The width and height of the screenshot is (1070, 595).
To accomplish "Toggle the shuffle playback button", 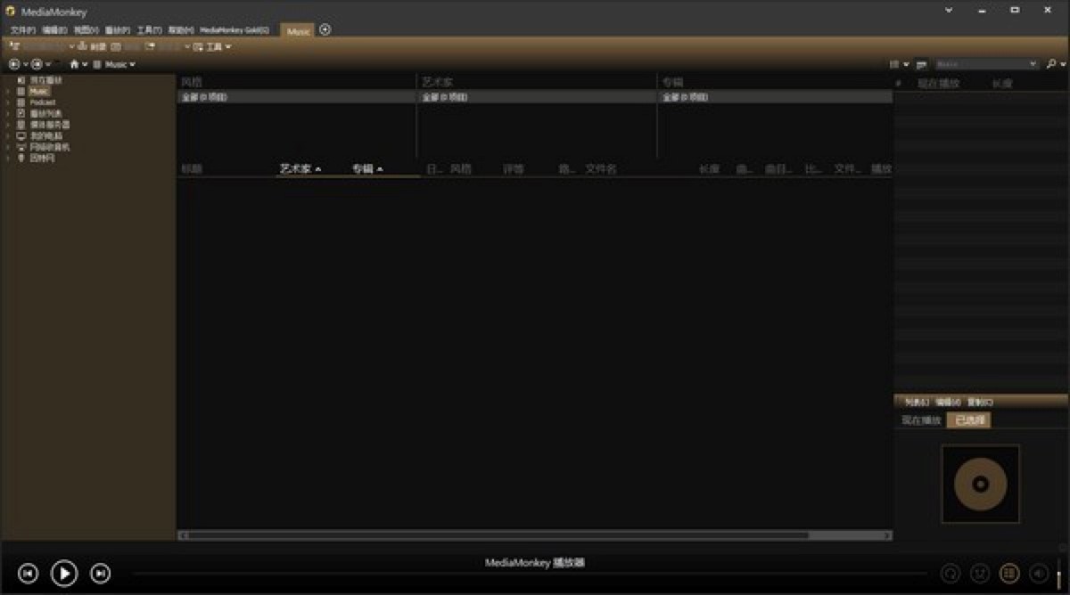I will 980,574.
